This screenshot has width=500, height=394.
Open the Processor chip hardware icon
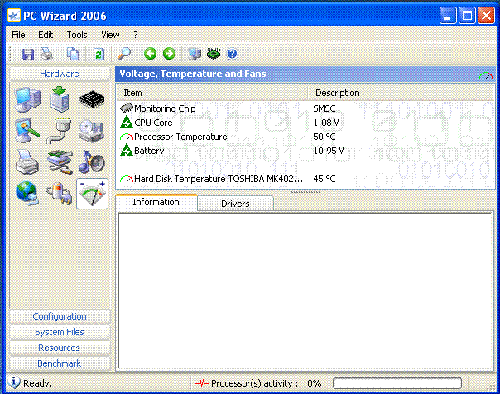click(x=91, y=100)
